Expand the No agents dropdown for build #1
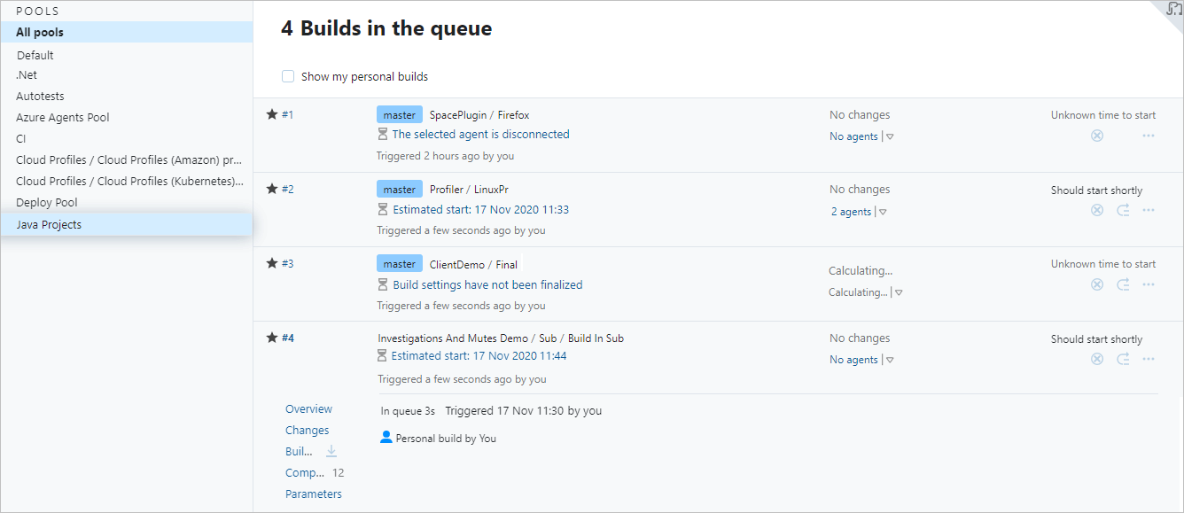 [x=890, y=136]
